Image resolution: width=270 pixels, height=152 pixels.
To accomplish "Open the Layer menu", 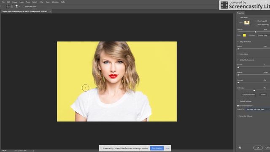I will click(x=22, y=2).
